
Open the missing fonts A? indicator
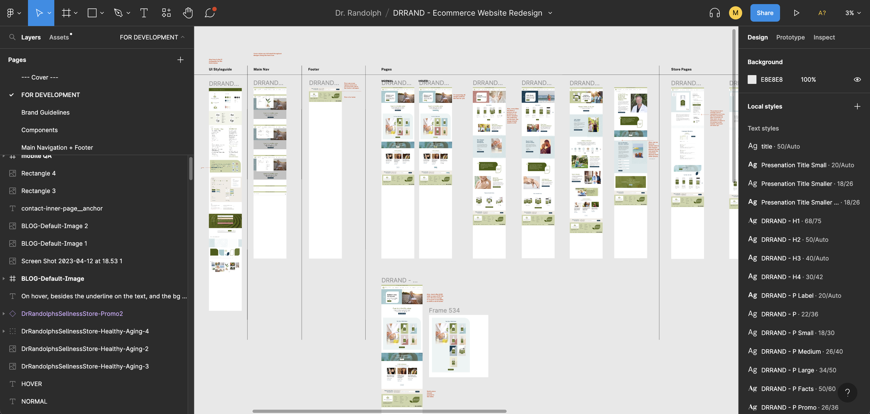point(822,13)
